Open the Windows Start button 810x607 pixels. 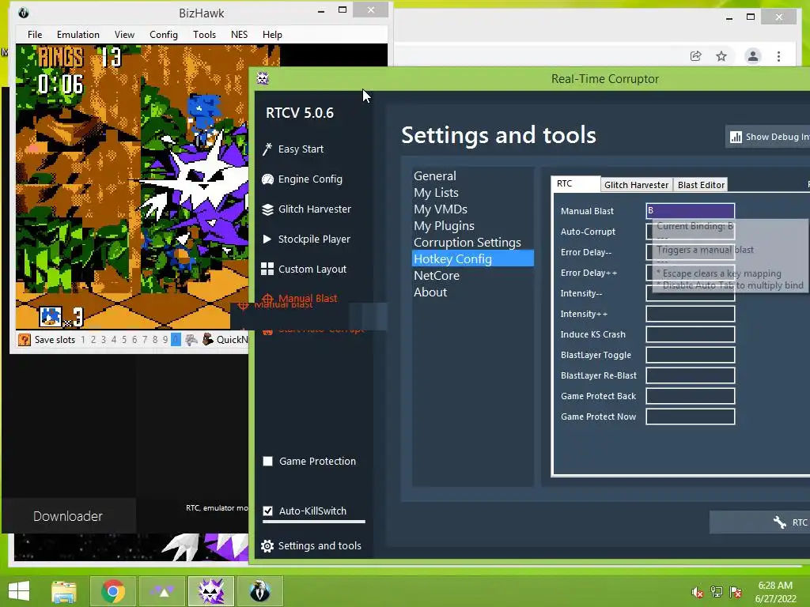[x=19, y=591]
